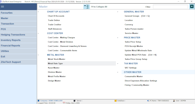Open Update Metal Wholesale Rate
Screen dimensions: 195x104
point(138,51)
